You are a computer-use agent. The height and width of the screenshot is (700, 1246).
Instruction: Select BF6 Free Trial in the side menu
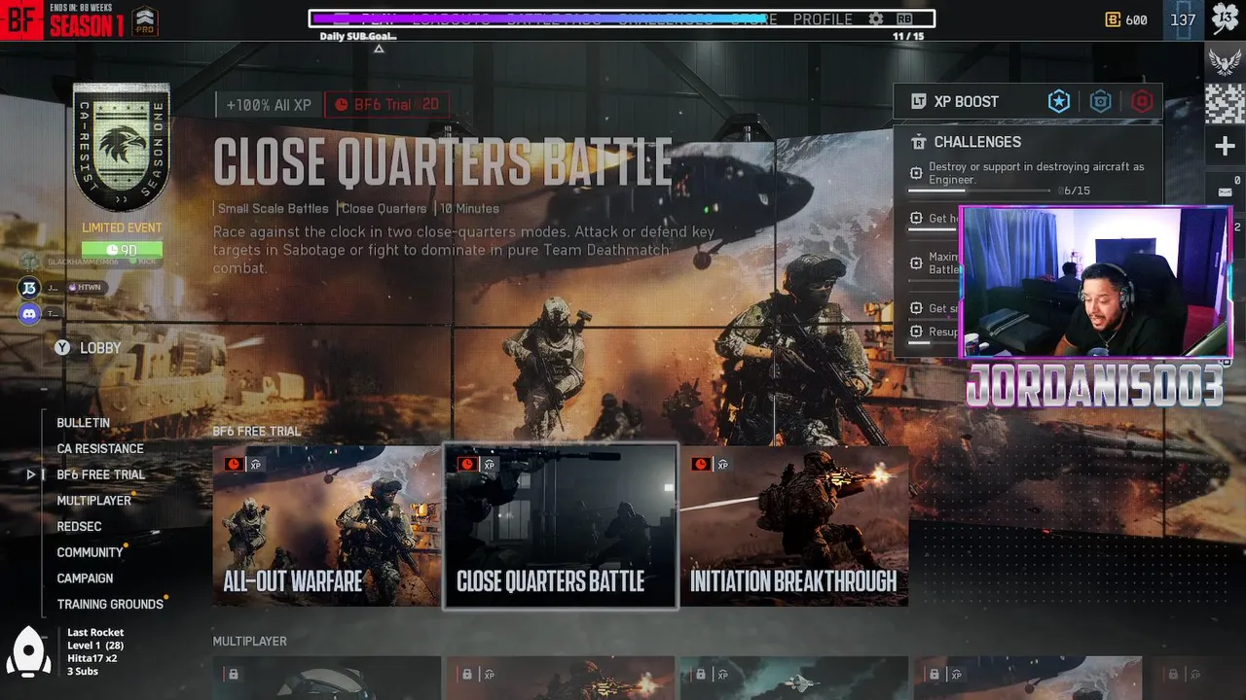(x=101, y=474)
